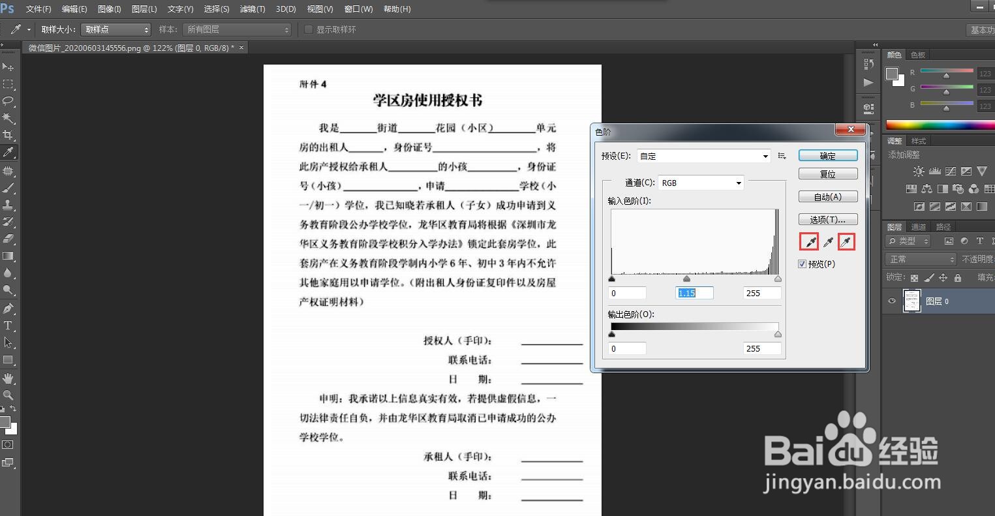The width and height of the screenshot is (995, 516).
Task: Open Brightness/Contrast adjustment icon
Action: tap(919, 171)
